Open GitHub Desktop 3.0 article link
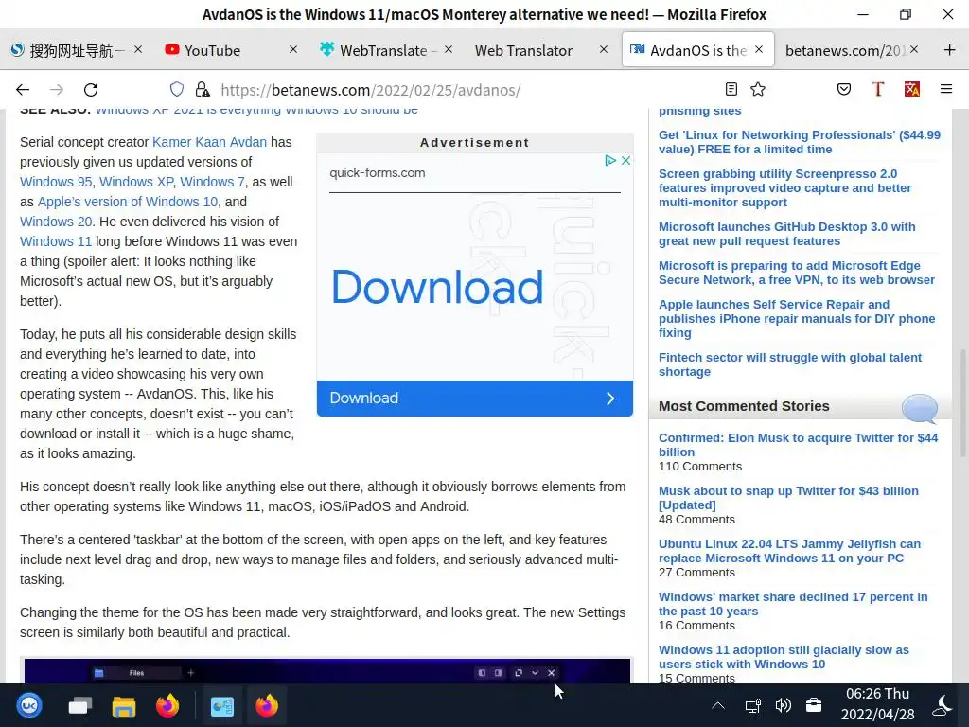Viewport: 969px width, 727px height. coord(786,234)
